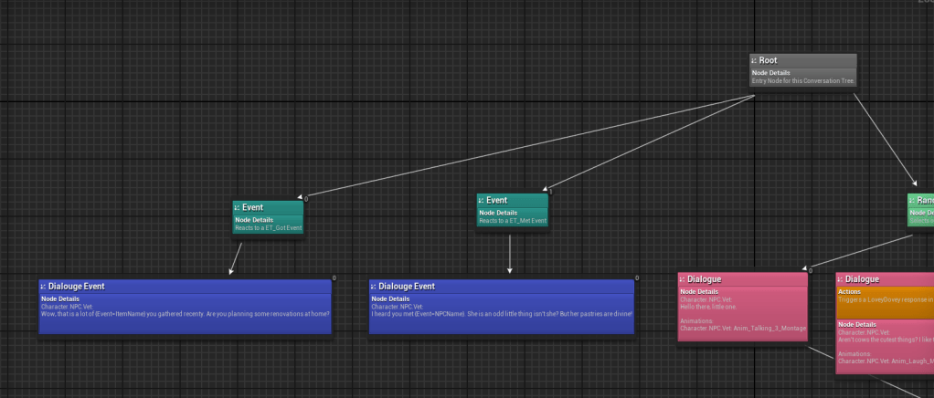Click the orange Actions section of Dialogue node
934x398 pixels.
[x=884, y=299]
